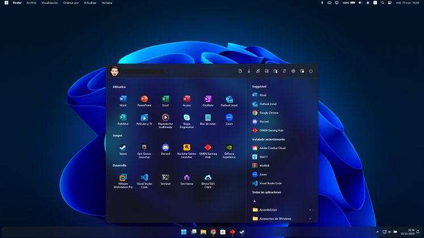Launch Terminal from Desarrollo group

click(166, 180)
